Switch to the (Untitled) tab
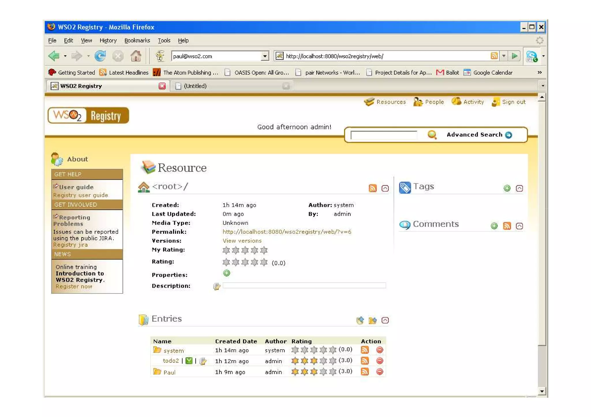The height and width of the screenshot is (417, 591). click(x=231, y=86)
